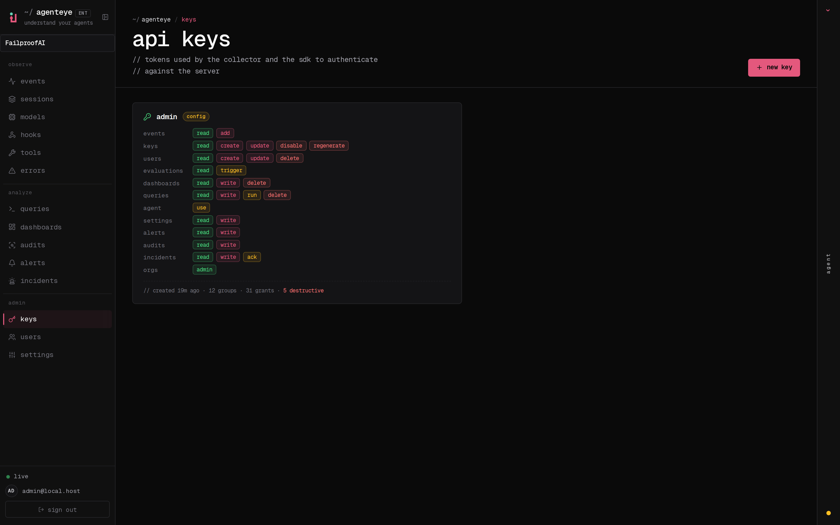Click the hooks webhook icon
Screen dimensions: 840x525
coord(12,135)
